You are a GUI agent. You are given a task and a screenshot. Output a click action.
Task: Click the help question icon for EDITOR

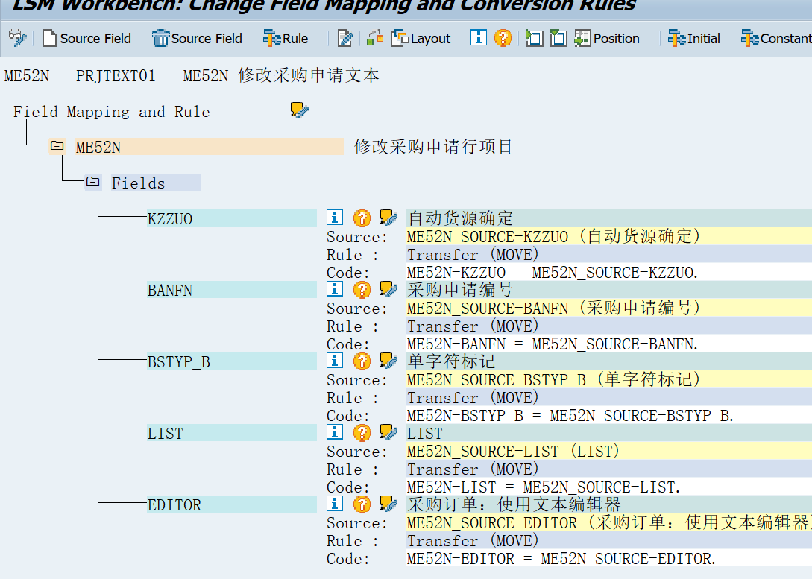362,504
